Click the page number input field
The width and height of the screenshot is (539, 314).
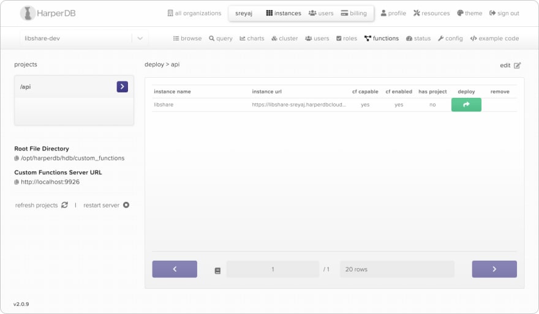click(x=273, y=269)
